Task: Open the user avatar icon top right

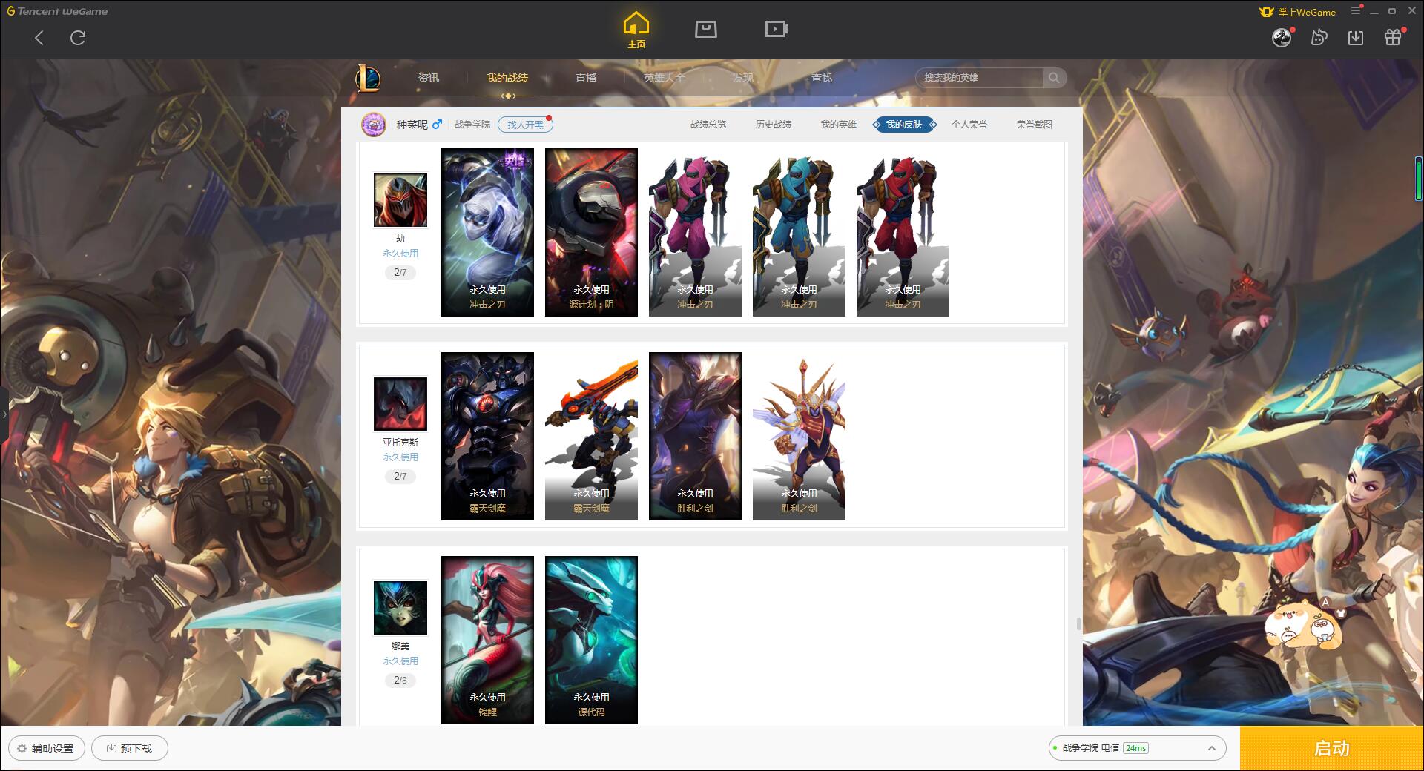Action: (1282, 37)
